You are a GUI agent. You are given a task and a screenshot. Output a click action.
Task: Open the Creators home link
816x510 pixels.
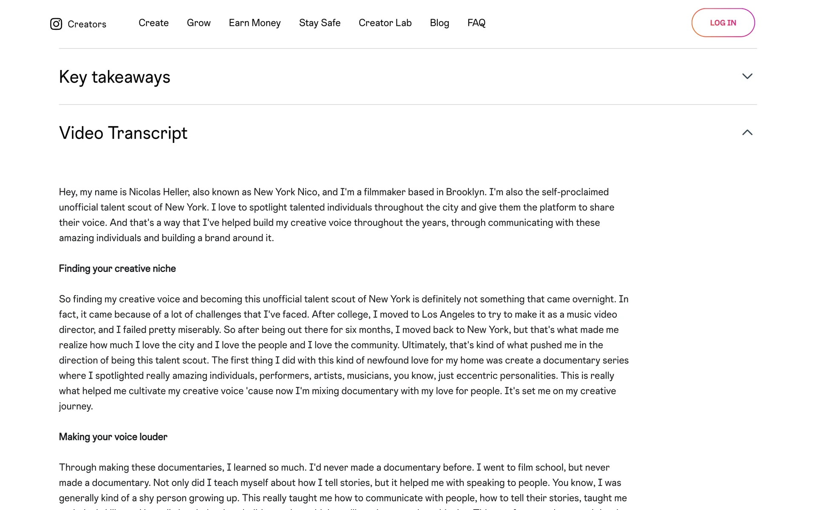coord(87,24)
